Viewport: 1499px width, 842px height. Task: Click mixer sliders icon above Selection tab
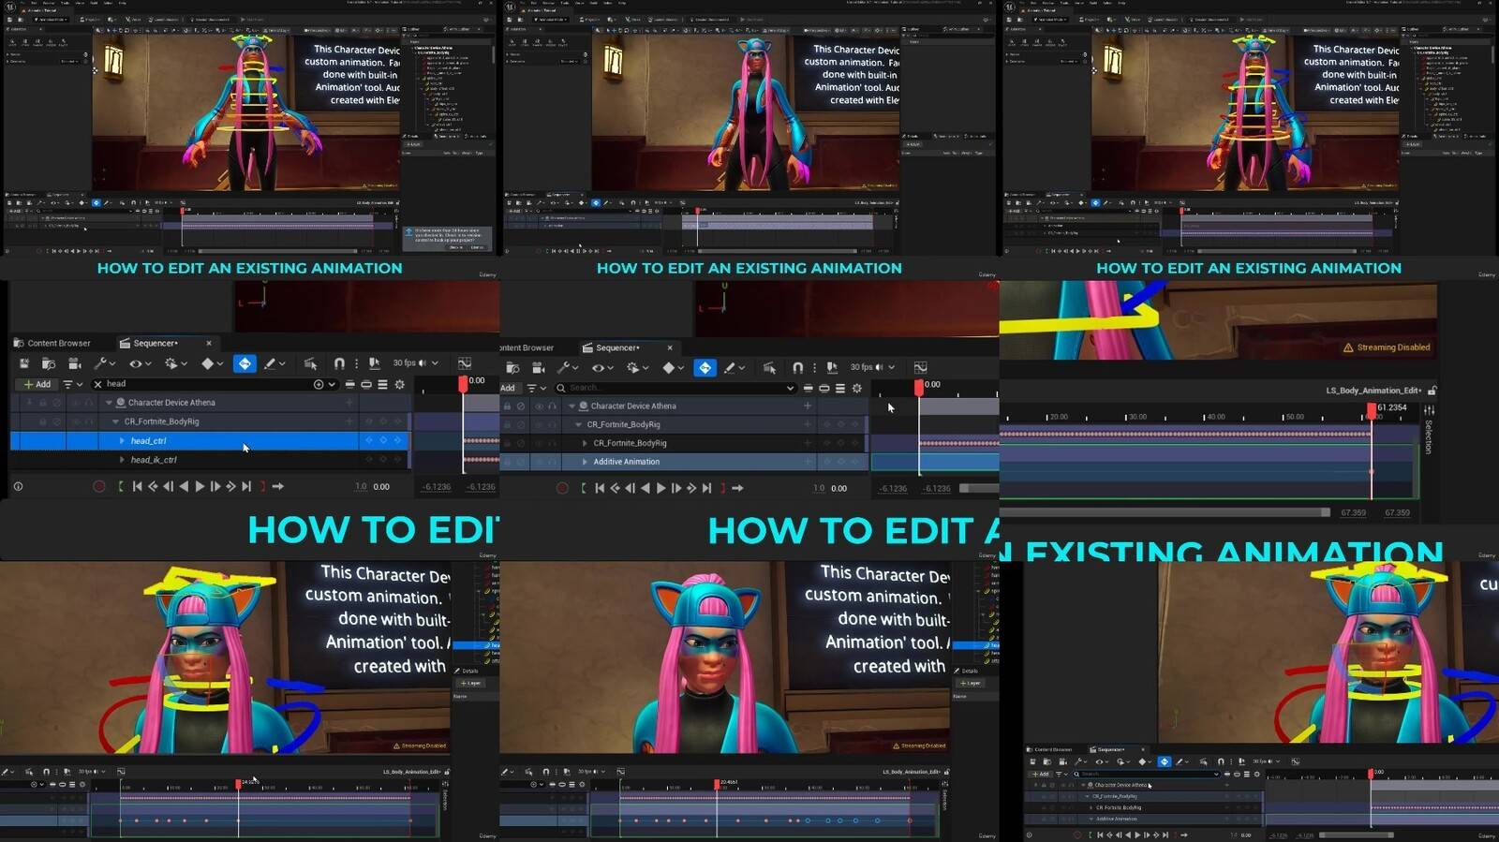(1429, 410)
